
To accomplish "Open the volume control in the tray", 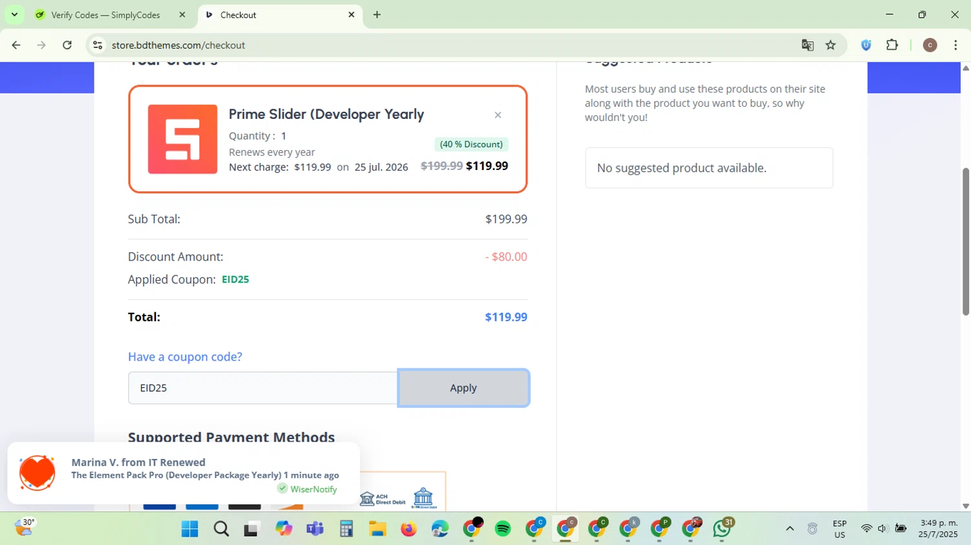I will coord(882,529).
